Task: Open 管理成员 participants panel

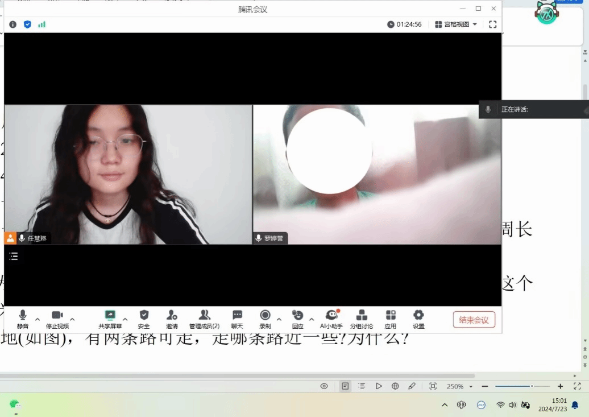Action: [x=204, y=319]
